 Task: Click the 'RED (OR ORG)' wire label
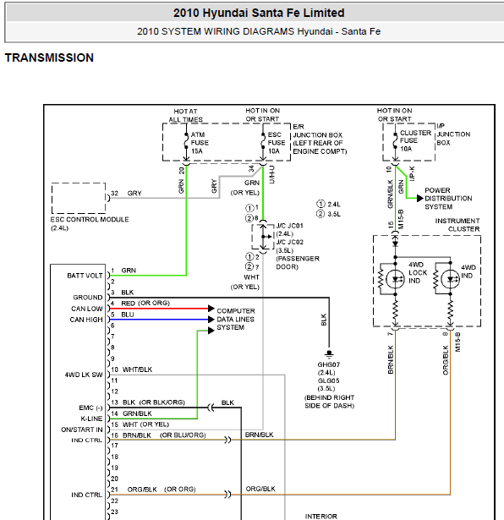145,303
